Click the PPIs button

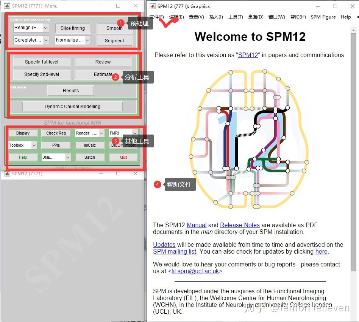56,145
